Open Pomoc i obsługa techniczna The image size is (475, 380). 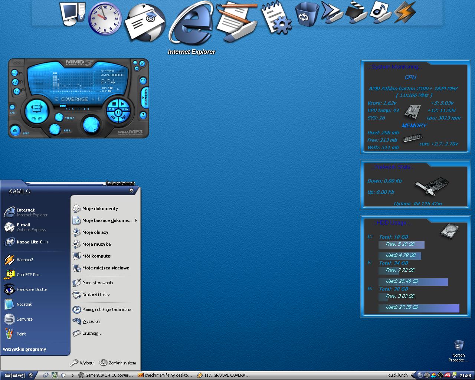[x=105, y=309]
